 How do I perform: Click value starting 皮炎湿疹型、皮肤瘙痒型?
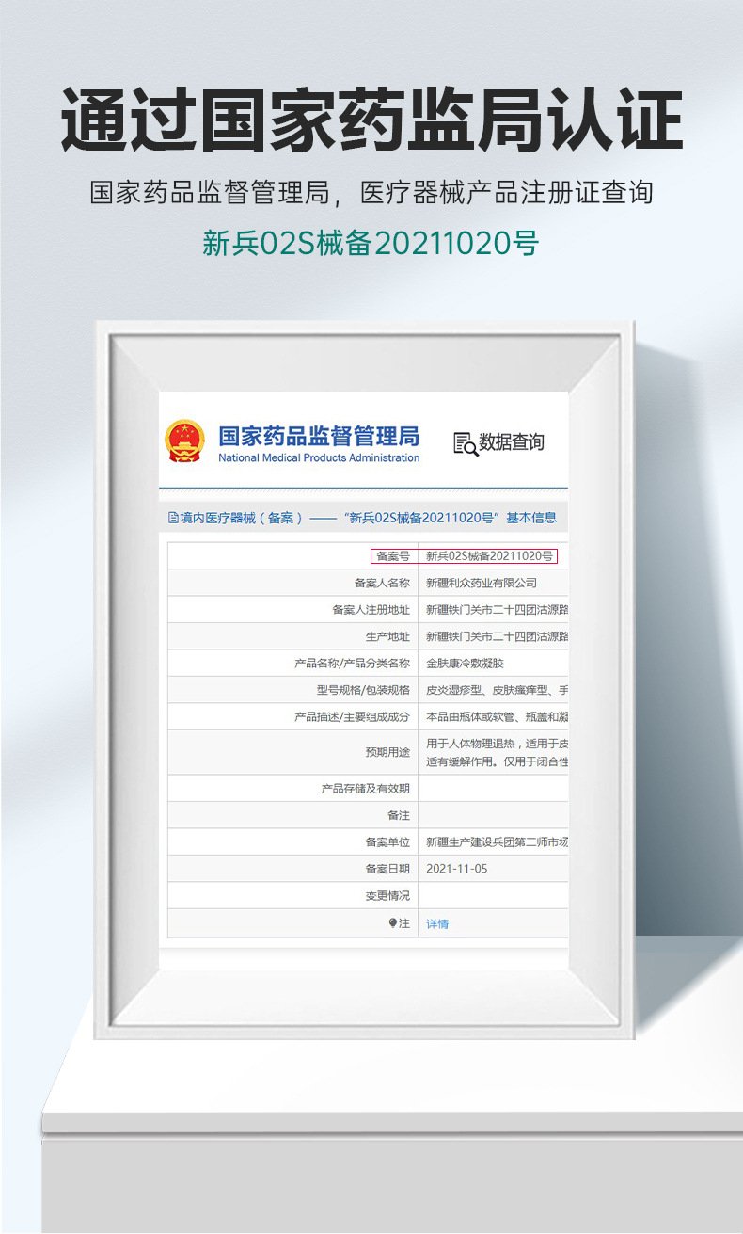click(497, 690)
